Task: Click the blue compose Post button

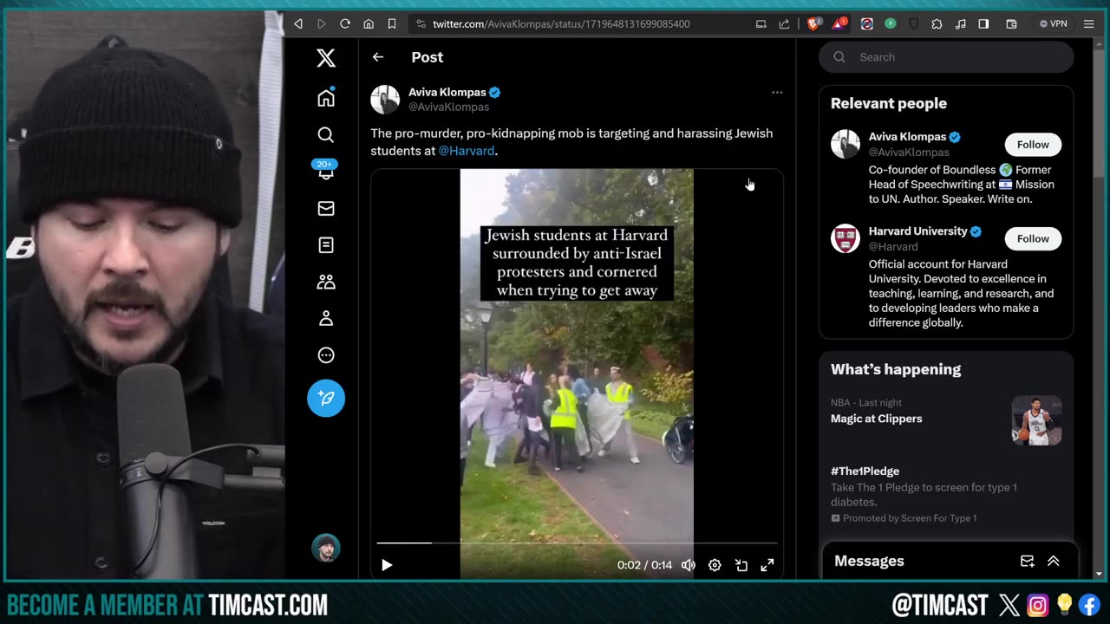Action: (326, 398)
